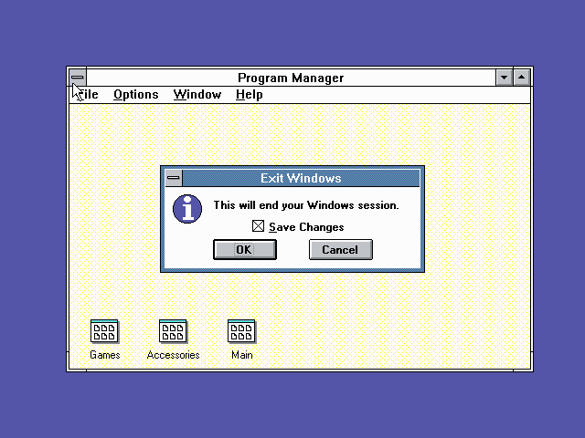585x438 pixels.
Task: Minimize the Program Manager window
Action: tap(505, 78)
